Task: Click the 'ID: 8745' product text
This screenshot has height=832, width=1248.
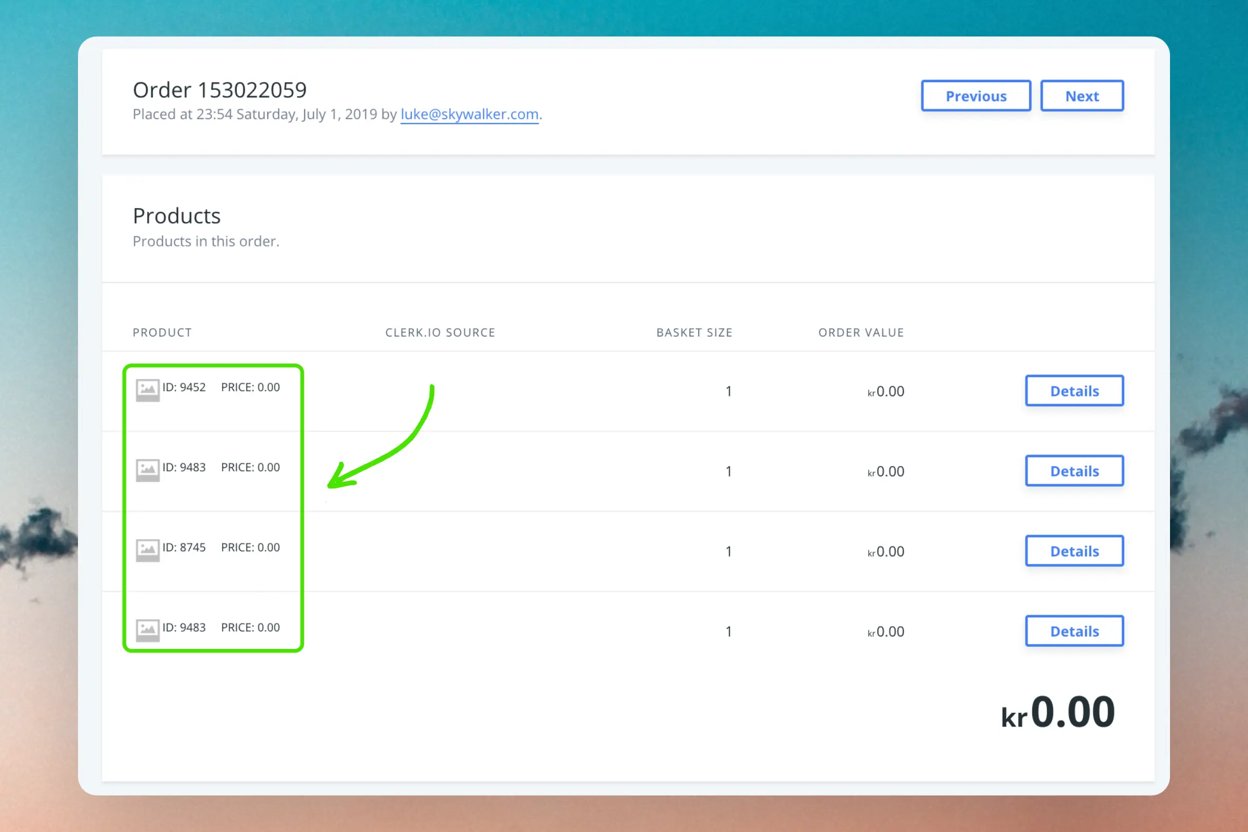Action: click(x=184, y=548)
